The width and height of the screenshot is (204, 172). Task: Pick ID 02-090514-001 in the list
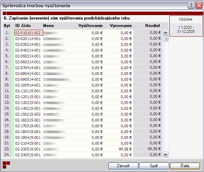tap(28, 79)
